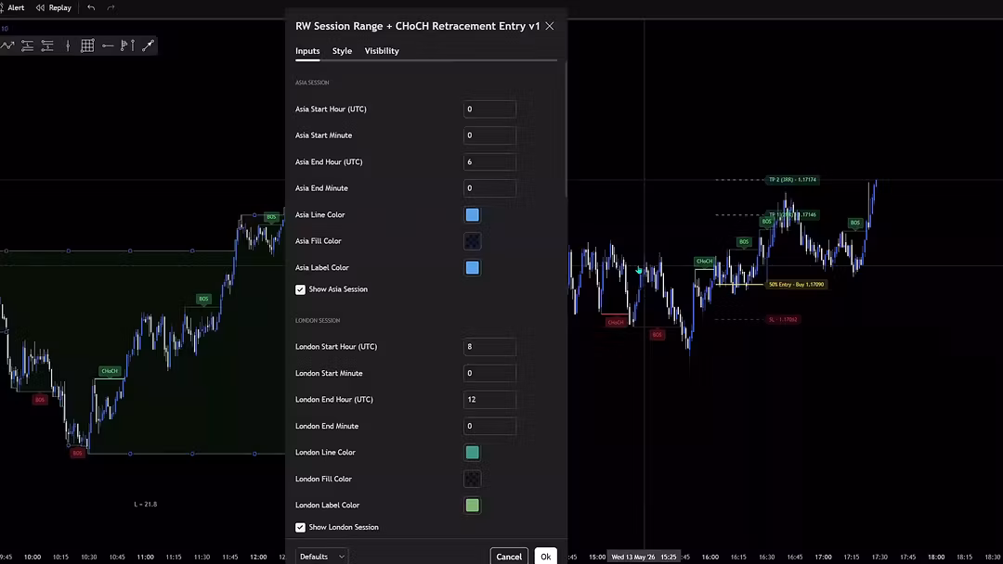1003x564 pixels.
Task: Cancel the settings dialog
Action: (509, 557)
